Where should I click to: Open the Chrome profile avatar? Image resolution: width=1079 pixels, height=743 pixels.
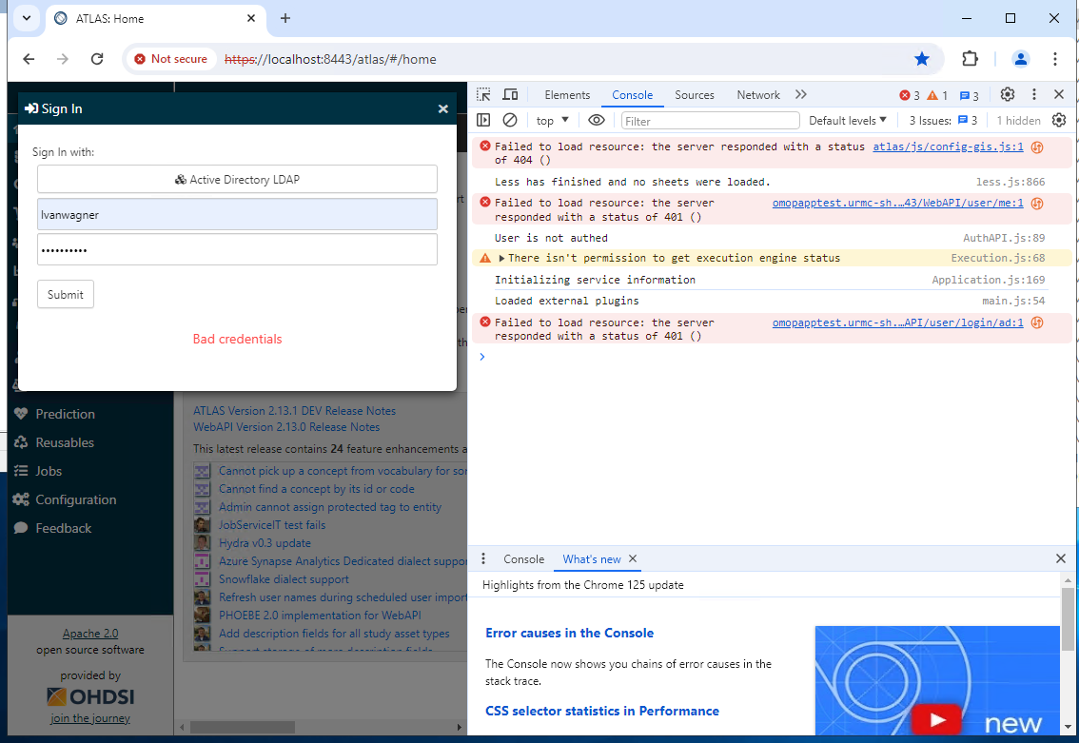click(x=1021, y=59)
